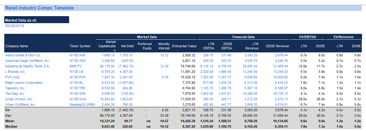Click the EV/EBITDA group header
This screenshot has height=131, width=366.
point(308,37)
